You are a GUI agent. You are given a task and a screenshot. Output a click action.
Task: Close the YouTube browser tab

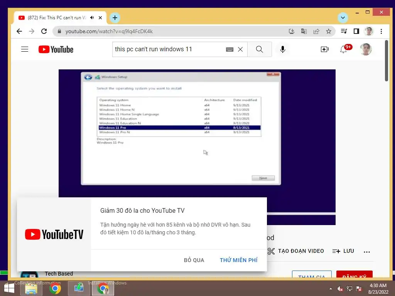100,18
